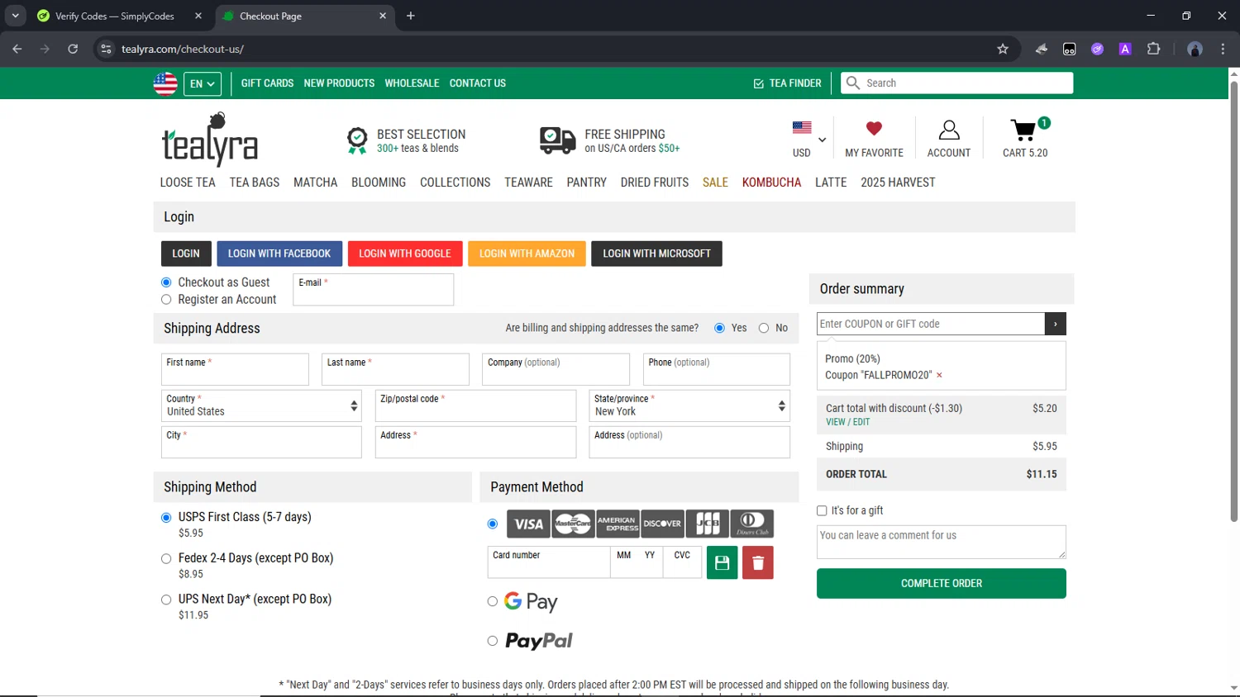
Task: Click the Discover card logo
Action: tap(662, 524)
